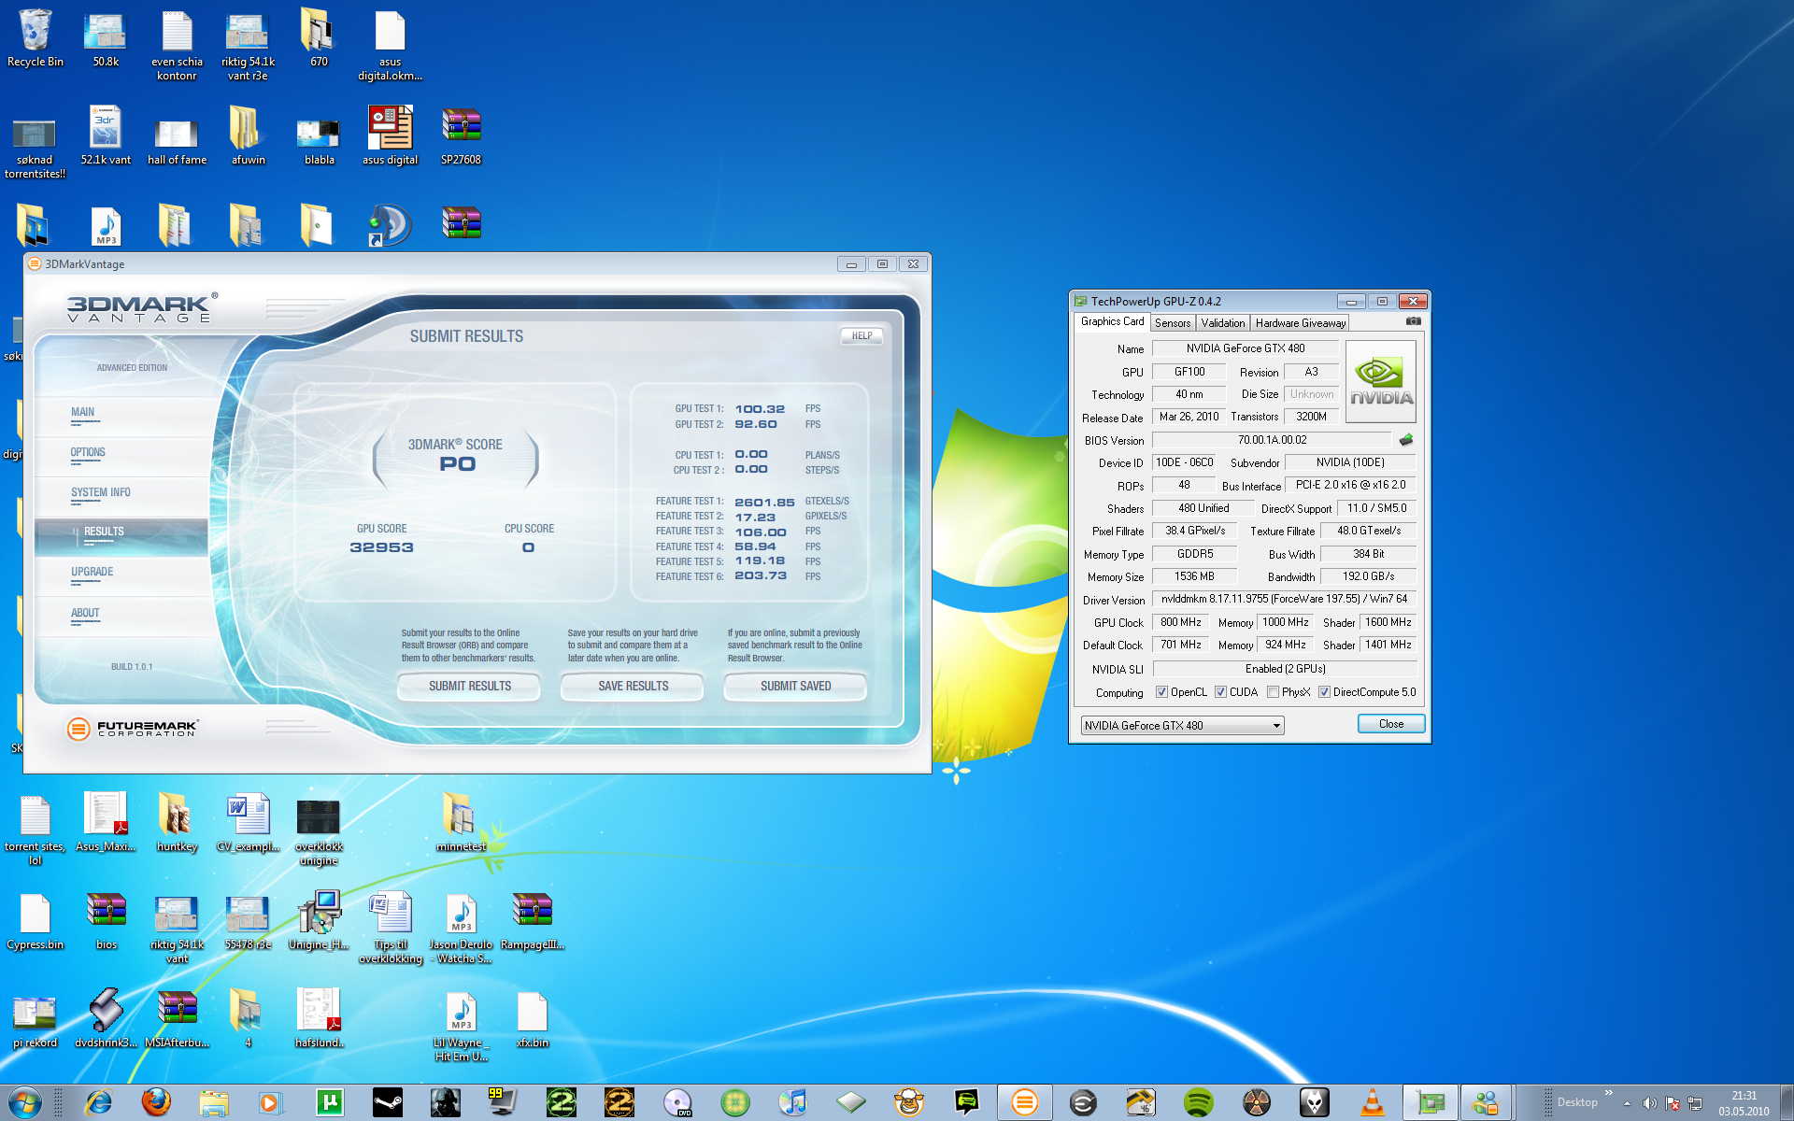Click the NVIDIA SLI 'Enabled (2 GPUs)' field

[1285, 669]
